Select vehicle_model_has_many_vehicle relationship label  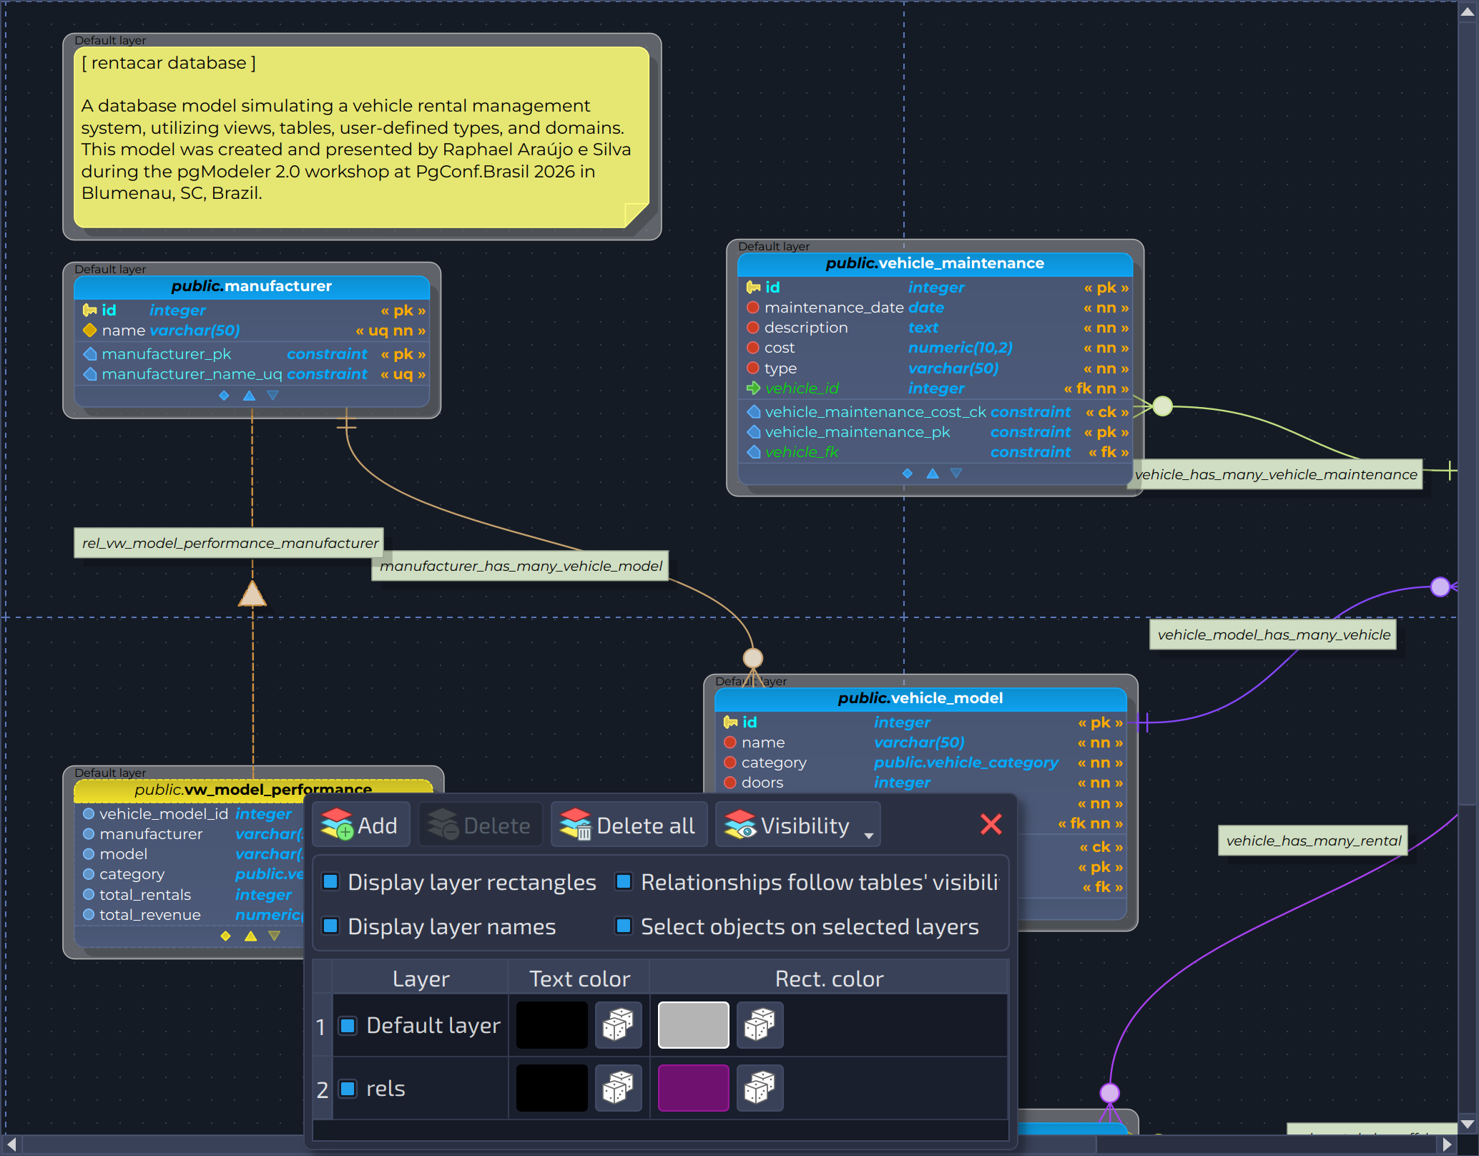(1274, 635)
